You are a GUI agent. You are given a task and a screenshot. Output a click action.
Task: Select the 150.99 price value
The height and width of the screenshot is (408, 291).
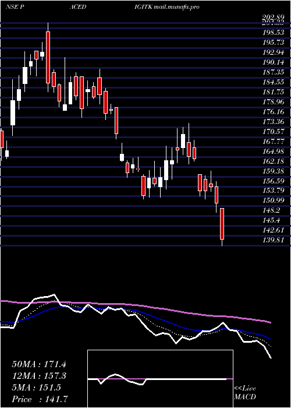(273, 201)
